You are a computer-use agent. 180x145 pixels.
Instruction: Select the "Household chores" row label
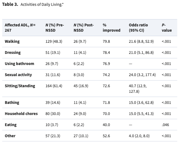click(21, 114)
